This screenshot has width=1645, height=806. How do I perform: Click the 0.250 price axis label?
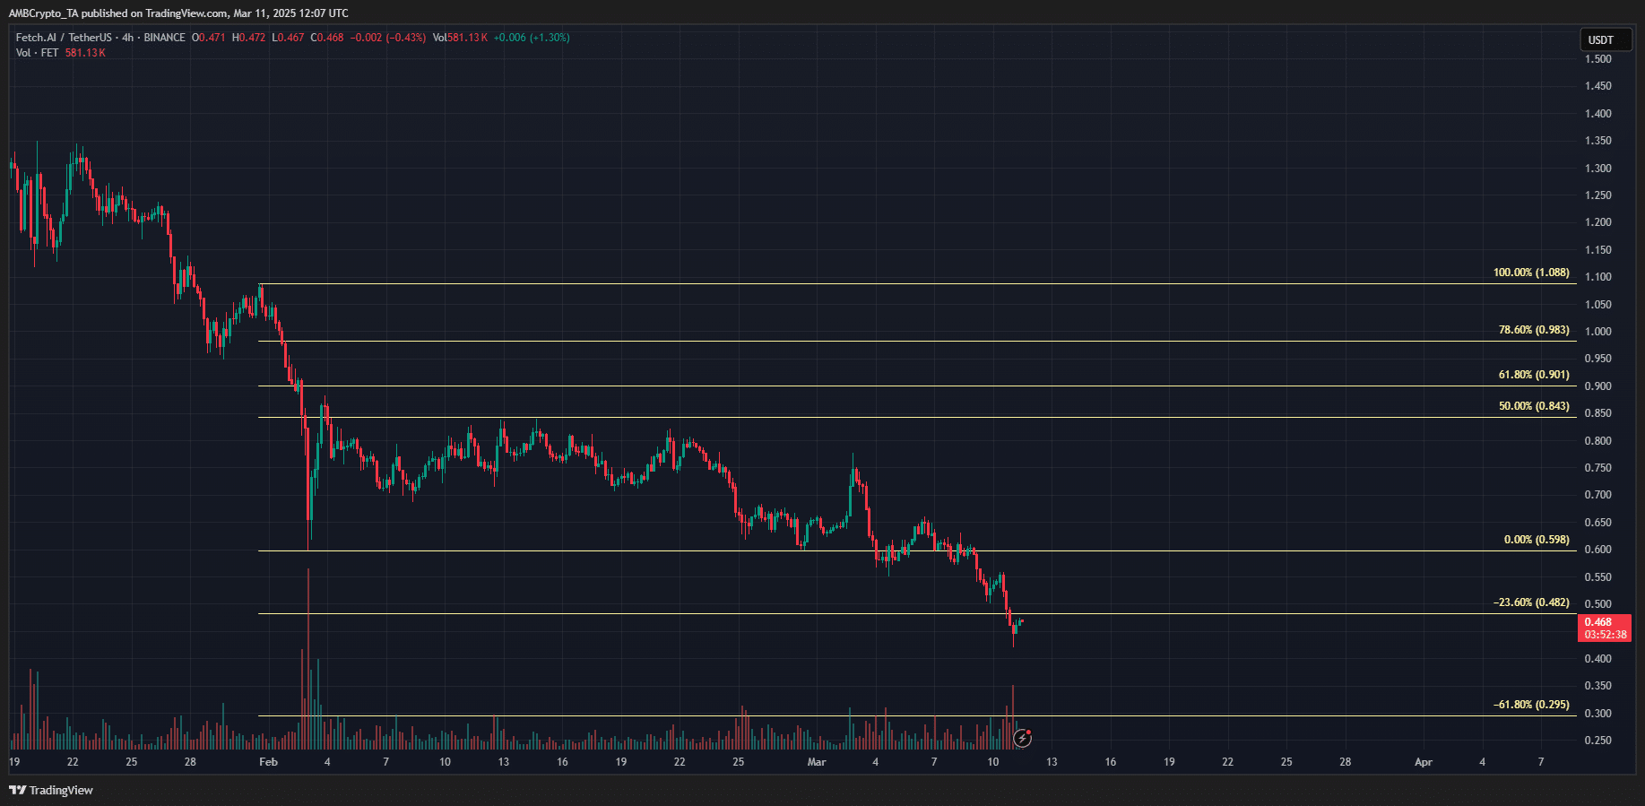[x=1597, y=741]
